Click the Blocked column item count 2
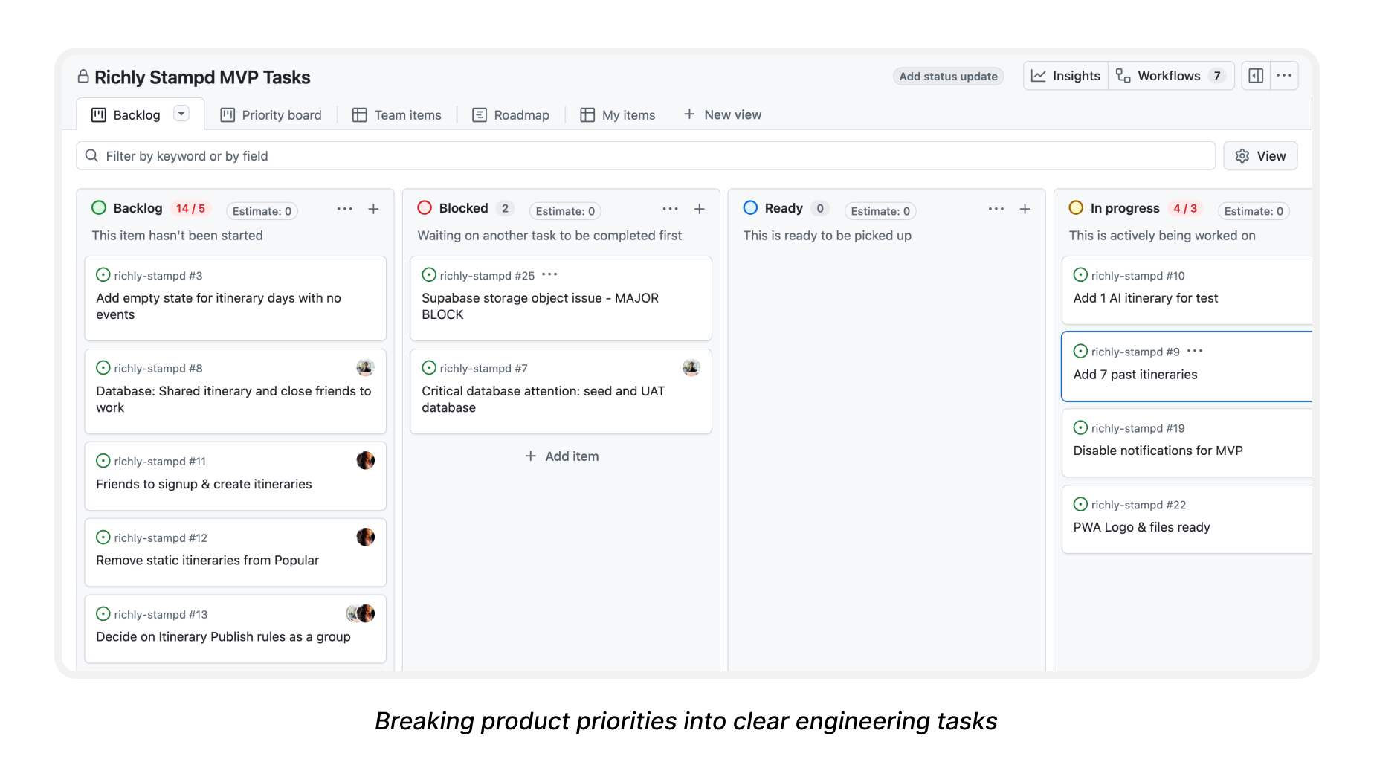 pos(506,209)
